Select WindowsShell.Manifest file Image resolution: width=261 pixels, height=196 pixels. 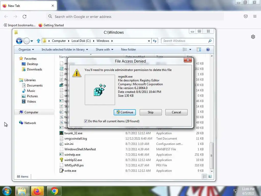click(x=80, y=149)
